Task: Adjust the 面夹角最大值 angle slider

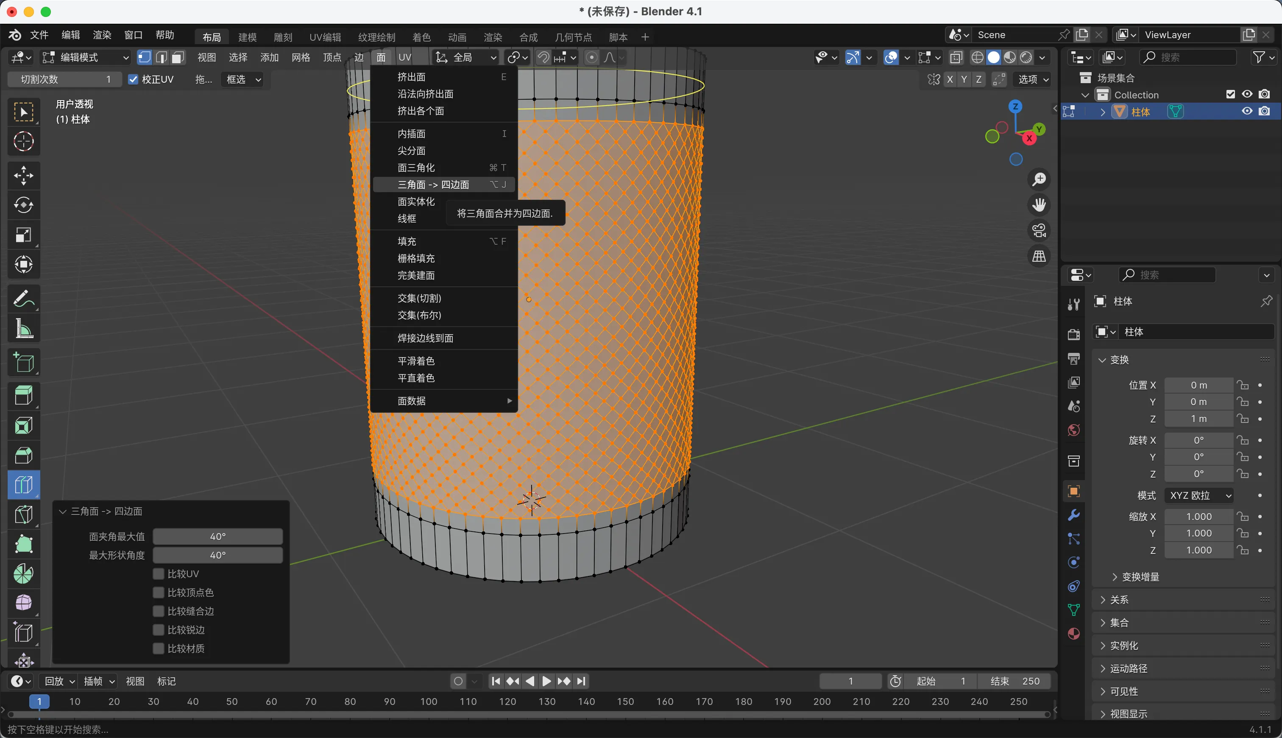Action: pyautogui.click(x=218, y=536)
